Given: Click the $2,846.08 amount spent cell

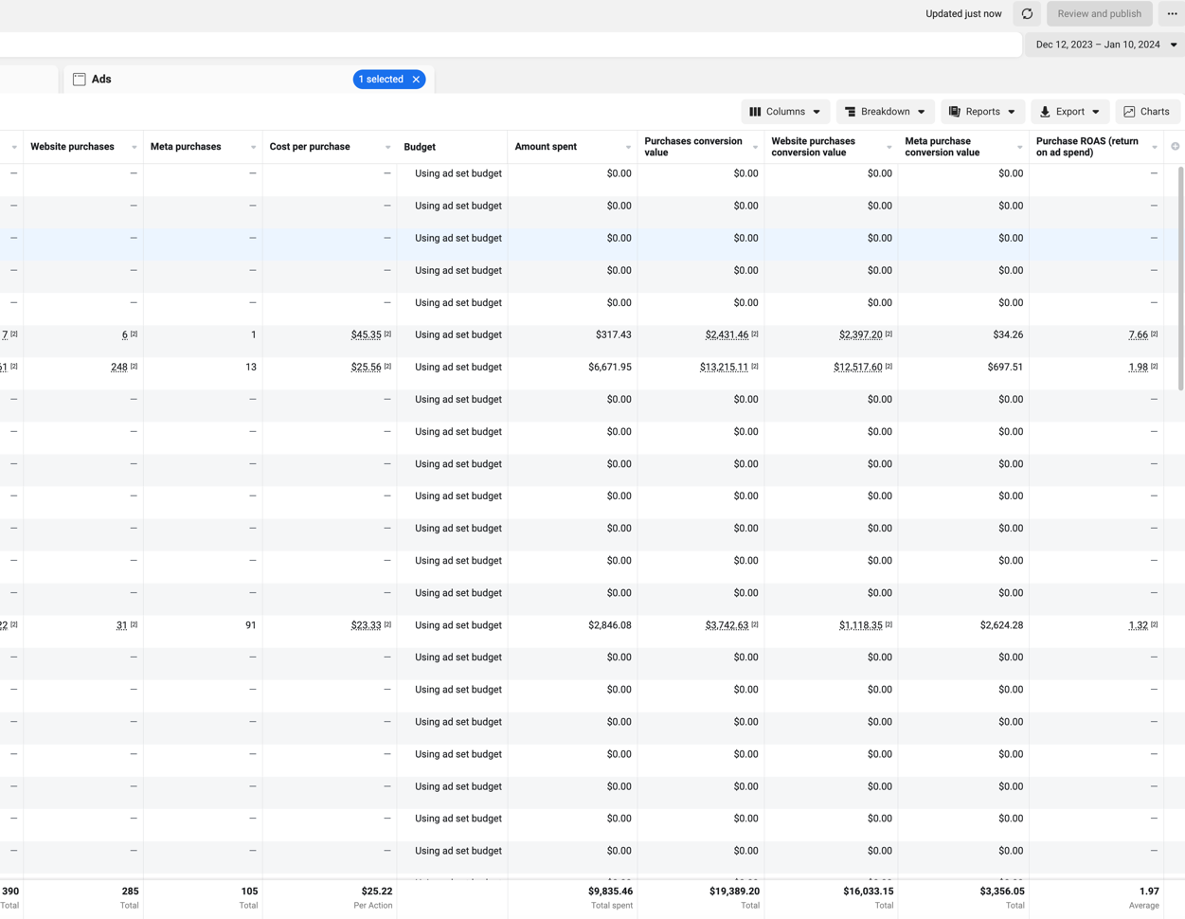Looking at the screenshot, I should click(609, 625).
